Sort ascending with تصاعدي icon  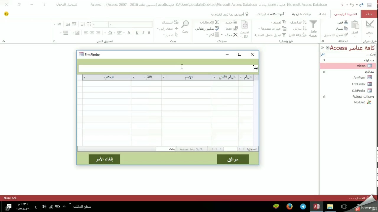(x=305, y=22)
